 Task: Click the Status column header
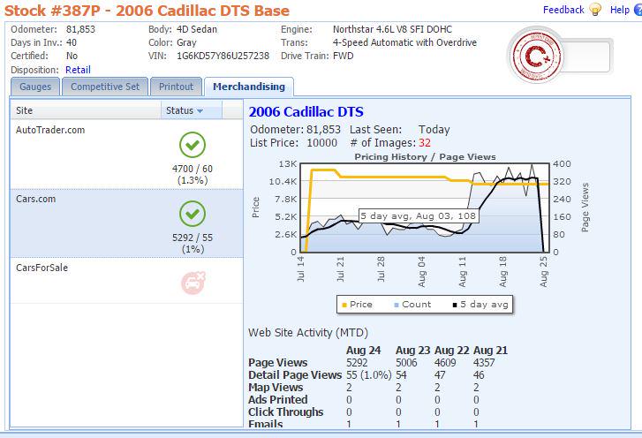tap(192, 110)
